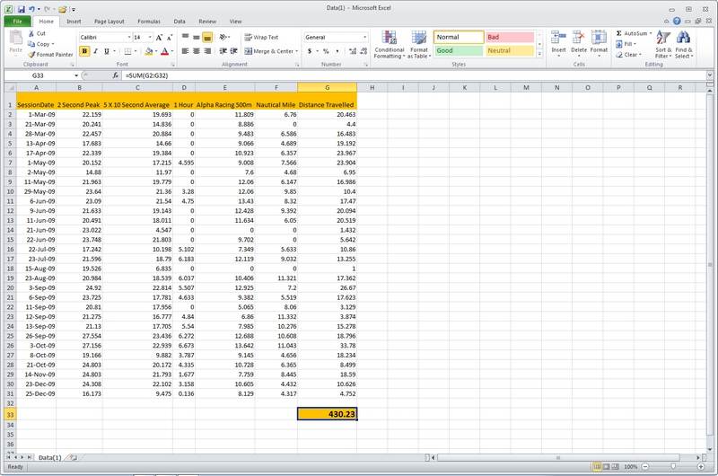
Task: Select the Data(1) sheet tab
Action: (x=49, y=457)
